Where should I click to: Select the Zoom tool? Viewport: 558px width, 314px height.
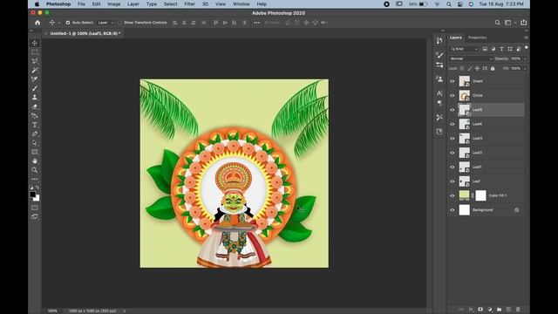pyautogui.click(x=35, y=170)
